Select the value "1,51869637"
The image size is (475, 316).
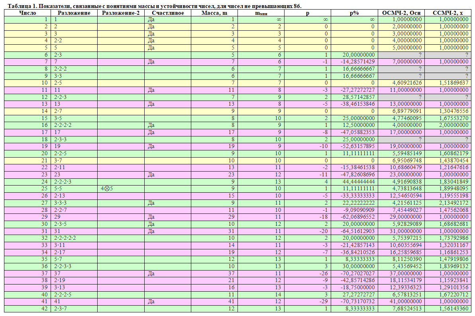coord(454,83)
